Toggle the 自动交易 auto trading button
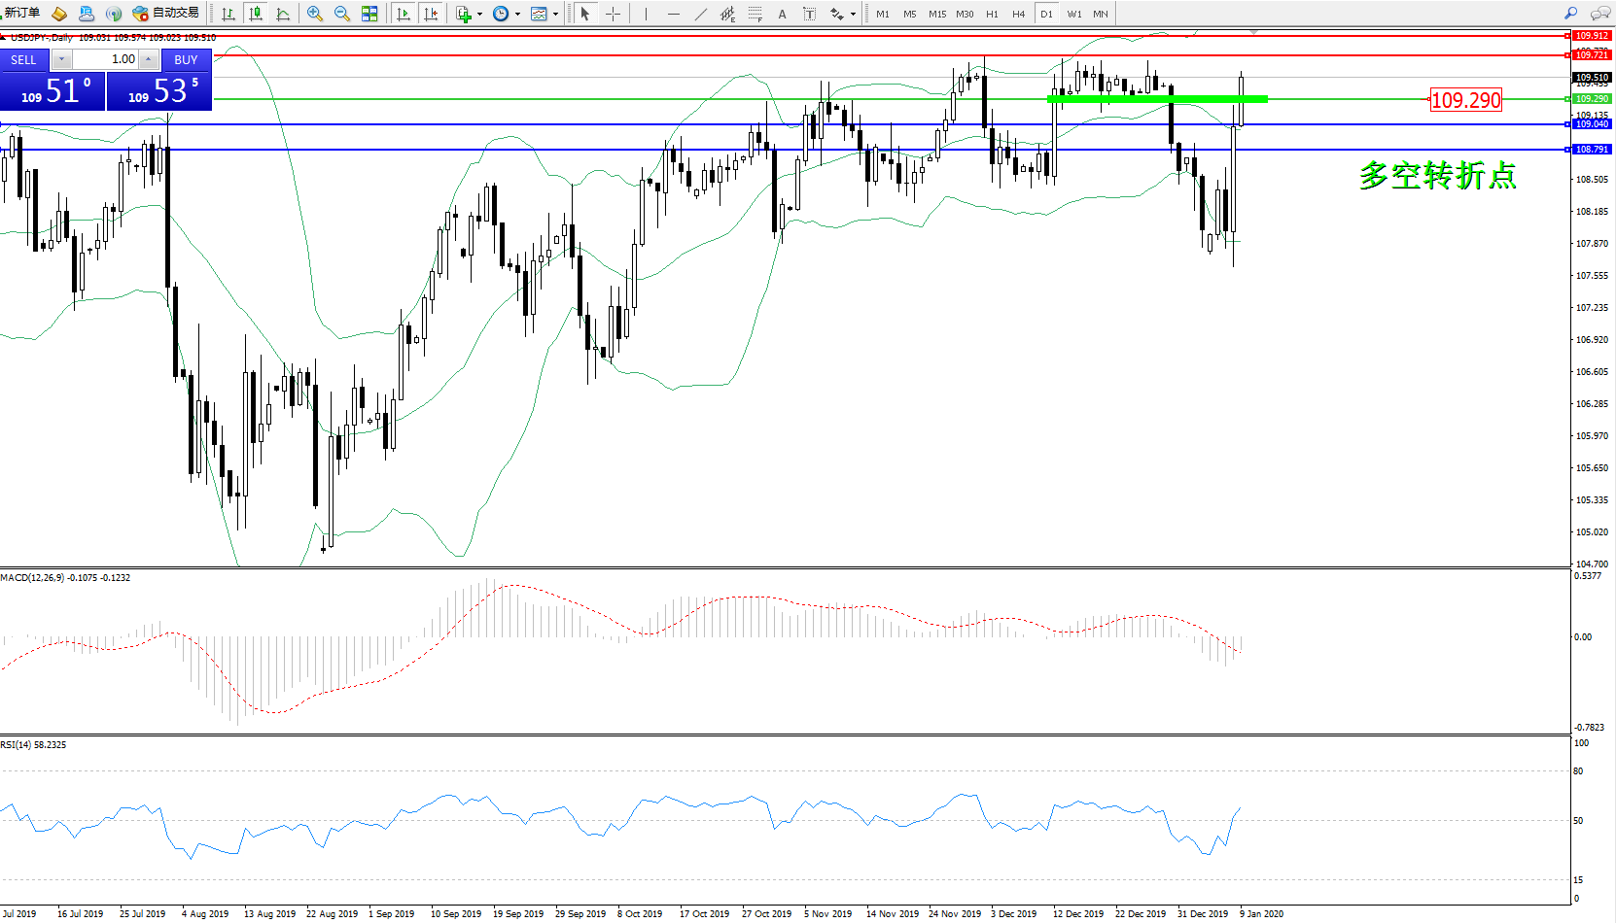Image resolution: width=1616 pixels, height=923 pixels. coord(166,14)
